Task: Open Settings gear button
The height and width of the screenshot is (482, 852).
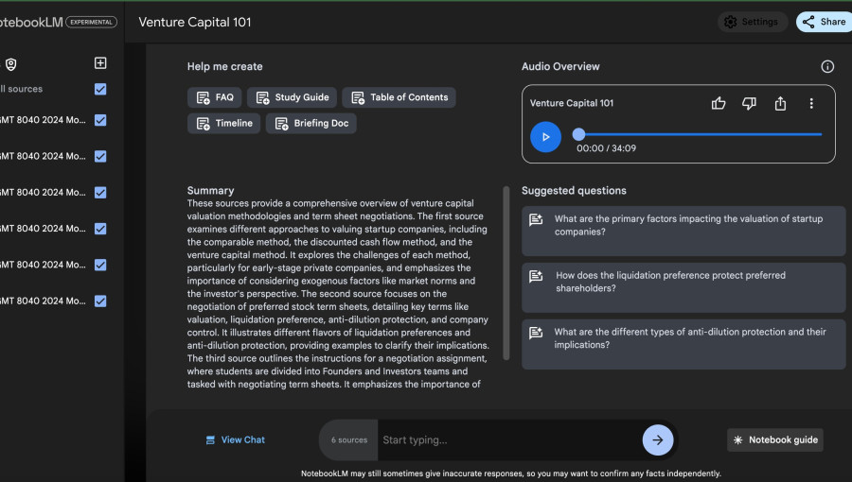Action: click(752, 22)
